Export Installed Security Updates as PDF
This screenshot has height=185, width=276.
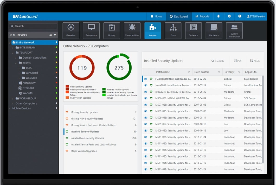click(238, 61)
